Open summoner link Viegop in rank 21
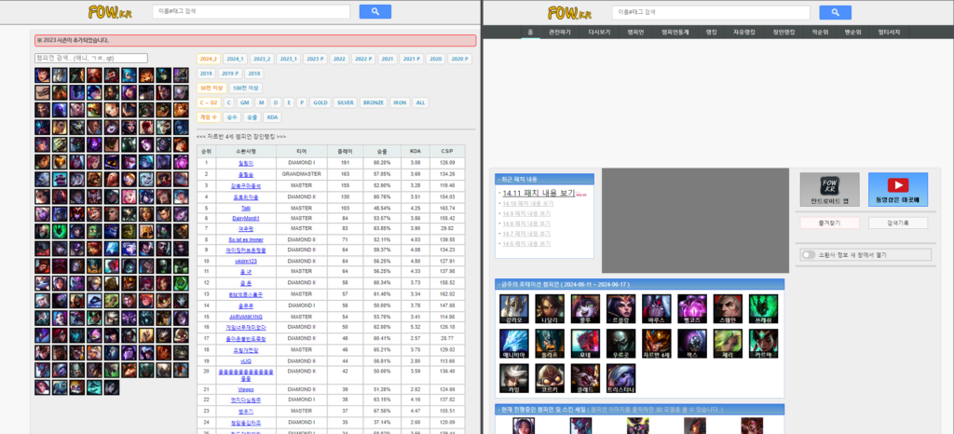The image size is (954, 434). click(245, 389)
